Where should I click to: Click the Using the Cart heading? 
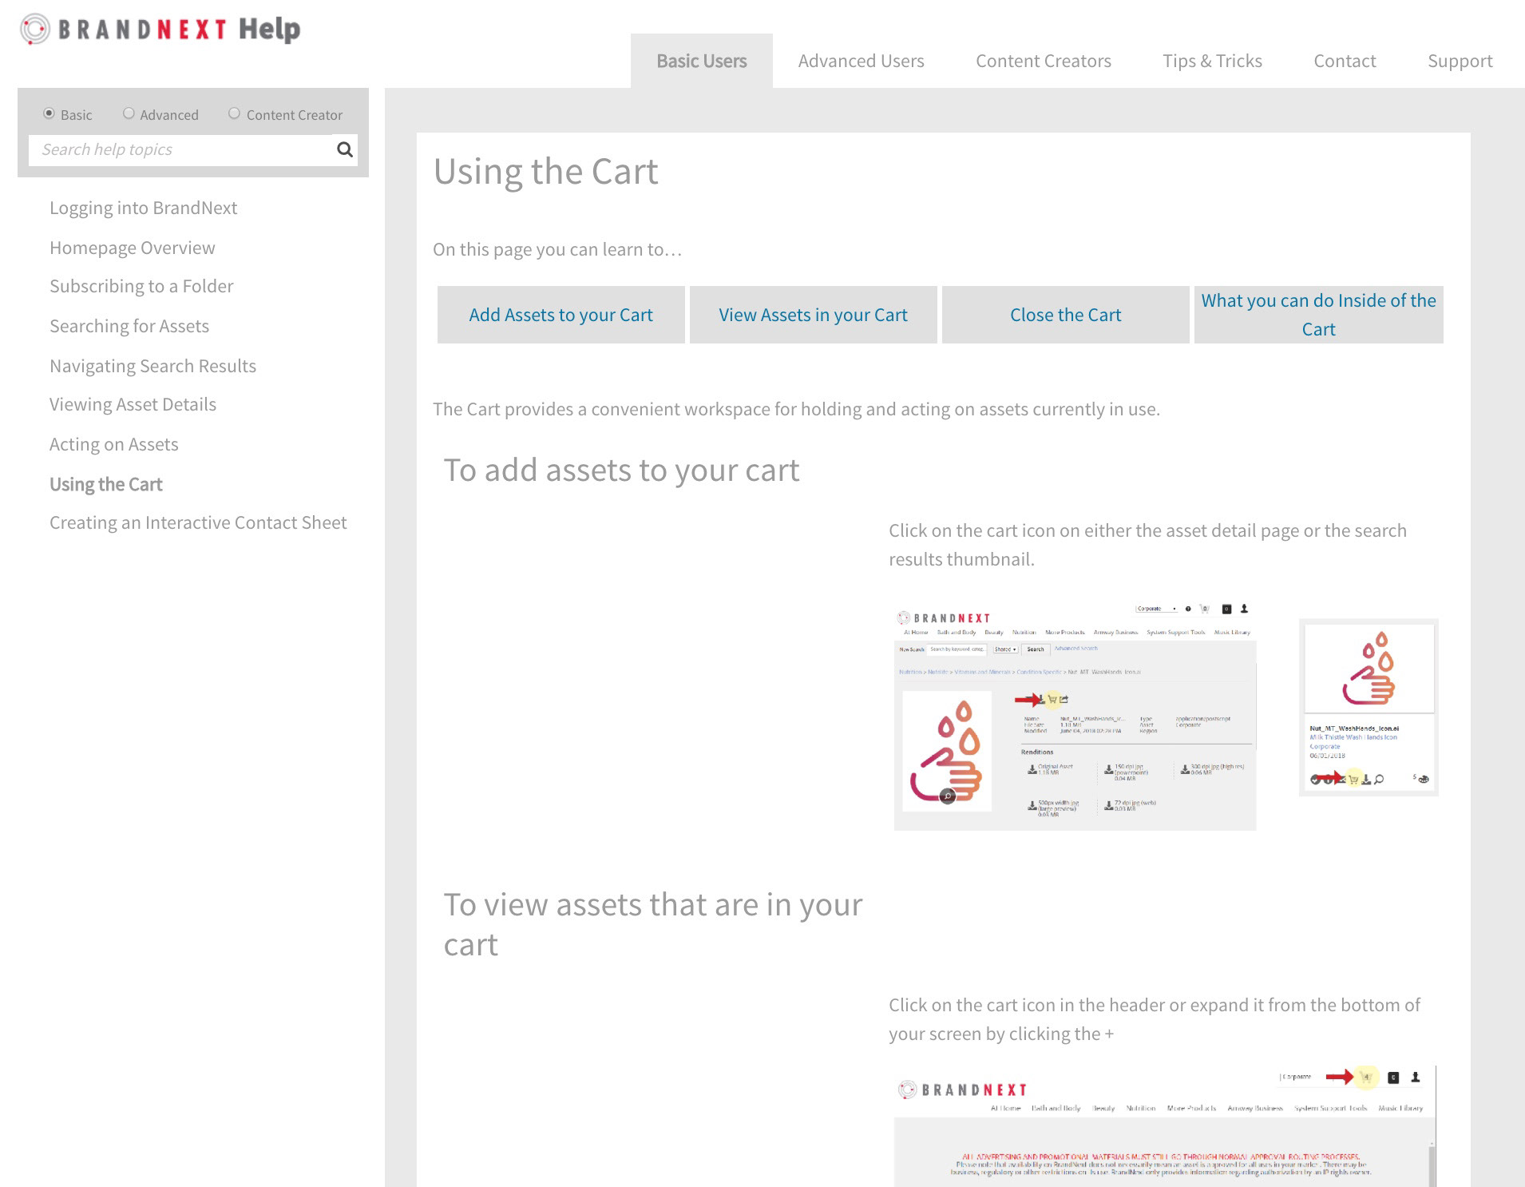546,172
